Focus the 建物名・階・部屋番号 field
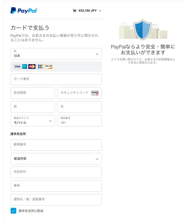The image size is (185, 219). (56, 200)
